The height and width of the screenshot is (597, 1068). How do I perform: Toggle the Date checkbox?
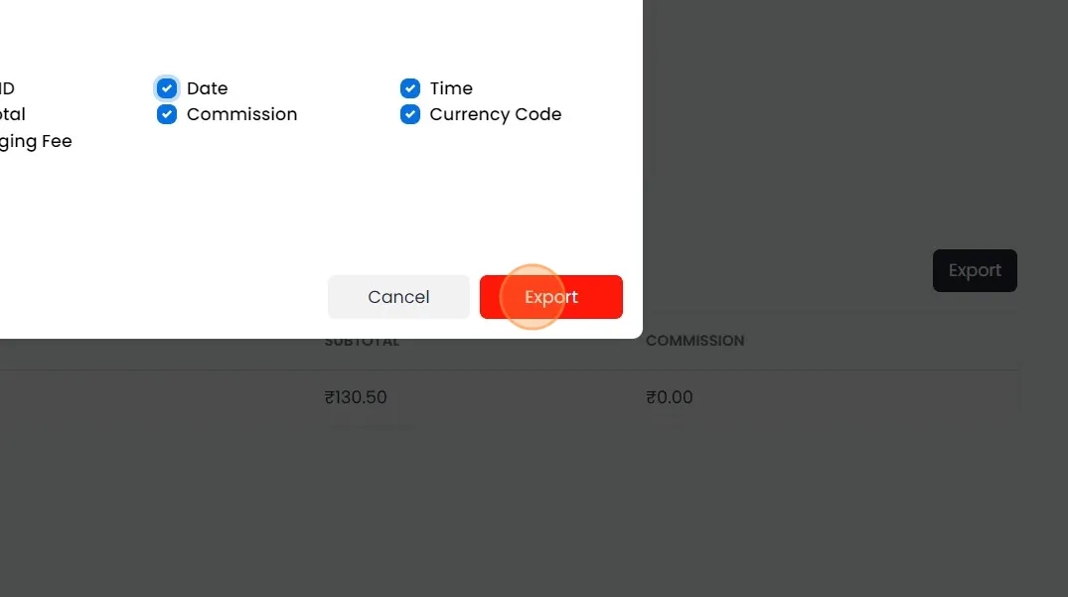[167, 88]
